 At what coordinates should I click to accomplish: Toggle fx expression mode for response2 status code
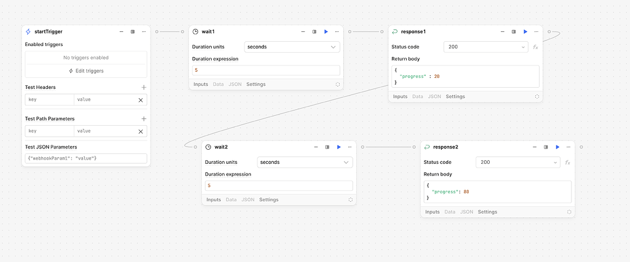coord(567,163)
